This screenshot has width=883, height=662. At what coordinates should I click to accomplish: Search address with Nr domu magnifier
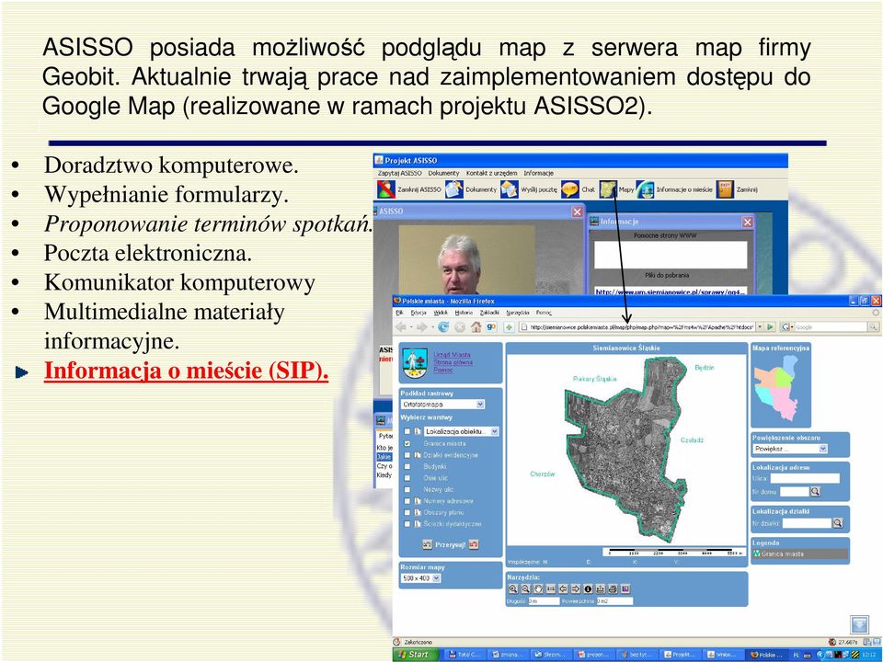tap(815, 491)
